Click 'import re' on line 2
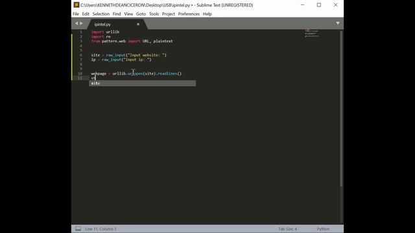This screenshot has width=415, height=233. point(101,37)
